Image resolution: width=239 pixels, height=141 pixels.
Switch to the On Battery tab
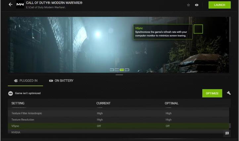[x=61, y=81]
